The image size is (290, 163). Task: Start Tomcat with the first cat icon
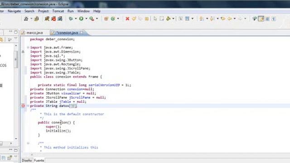pos(47,19)
